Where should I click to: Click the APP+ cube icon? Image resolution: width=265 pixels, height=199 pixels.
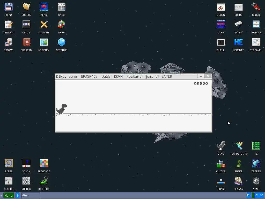click(x=61, y=25)
